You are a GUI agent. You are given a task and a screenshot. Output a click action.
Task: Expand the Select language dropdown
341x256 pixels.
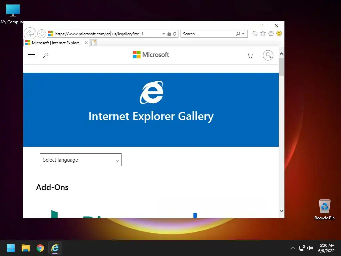click(x=81, y=160)
